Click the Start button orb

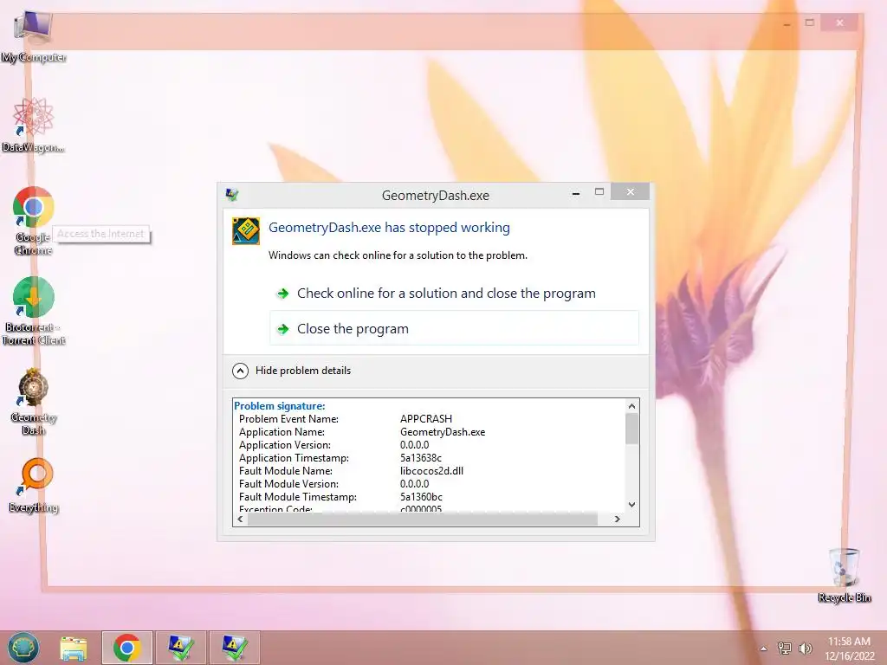point(23,648)
